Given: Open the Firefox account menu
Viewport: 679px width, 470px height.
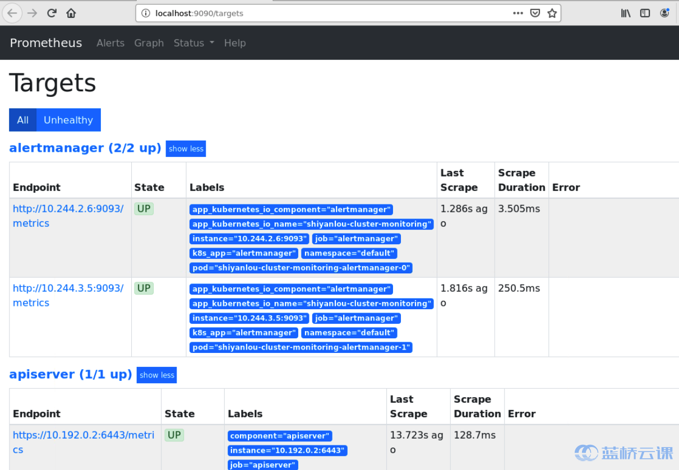Looking at the screenshot, I should click(664, 13).
